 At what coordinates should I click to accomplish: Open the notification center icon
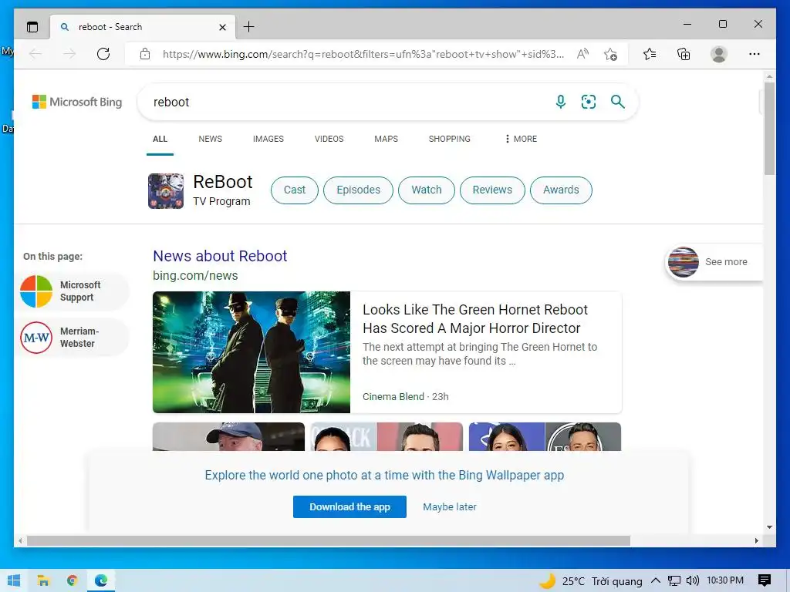pos(765,580)
